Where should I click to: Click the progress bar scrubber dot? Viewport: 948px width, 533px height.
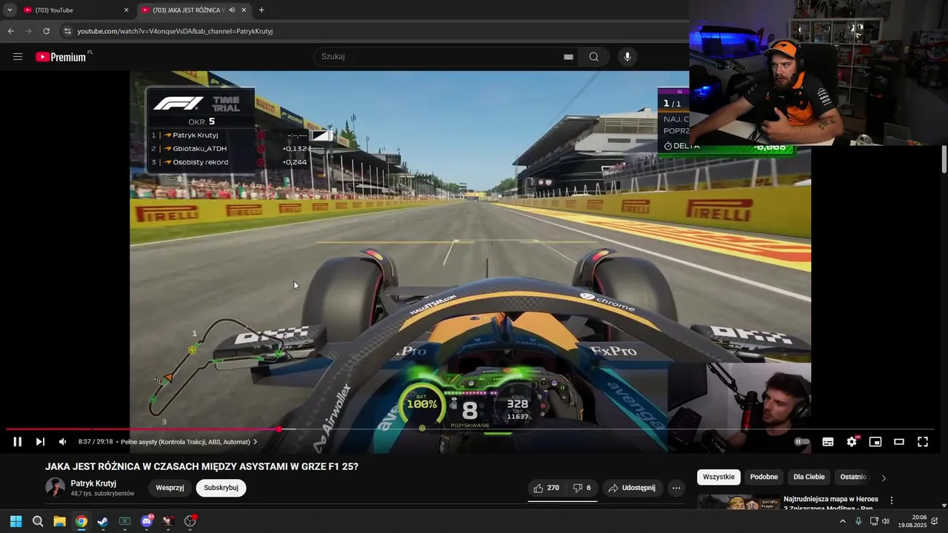[x=279, y=429]
